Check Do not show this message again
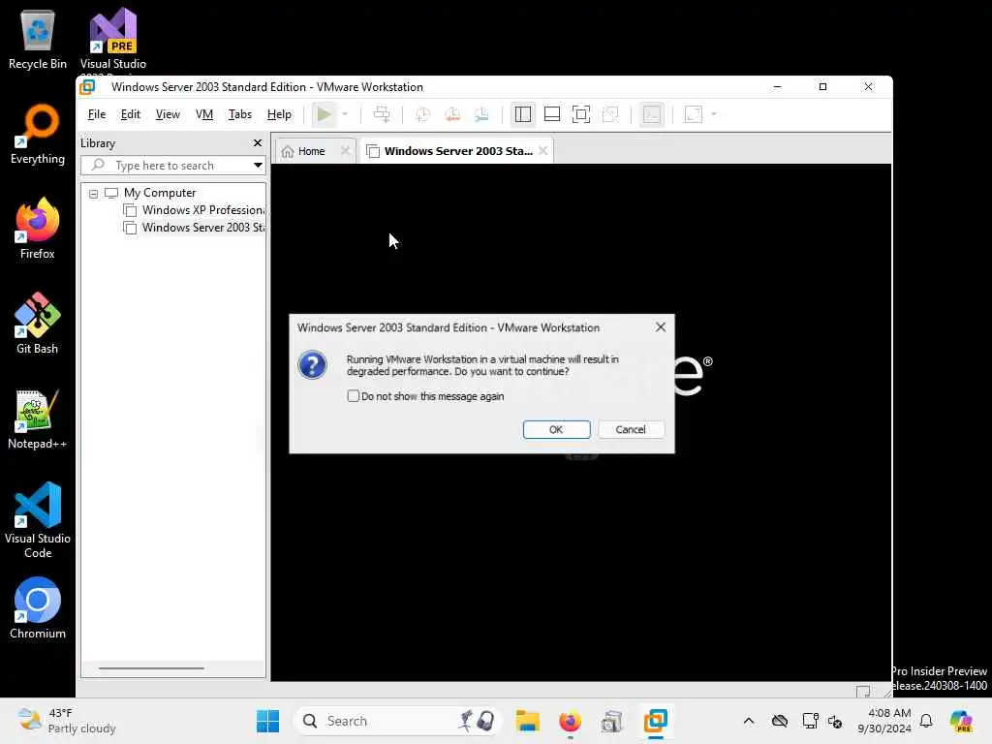 353,396
